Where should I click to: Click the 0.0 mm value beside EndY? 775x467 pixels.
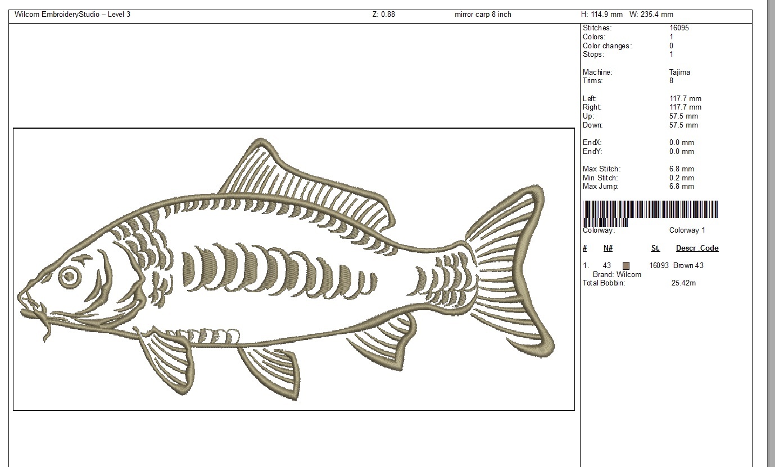682,152
